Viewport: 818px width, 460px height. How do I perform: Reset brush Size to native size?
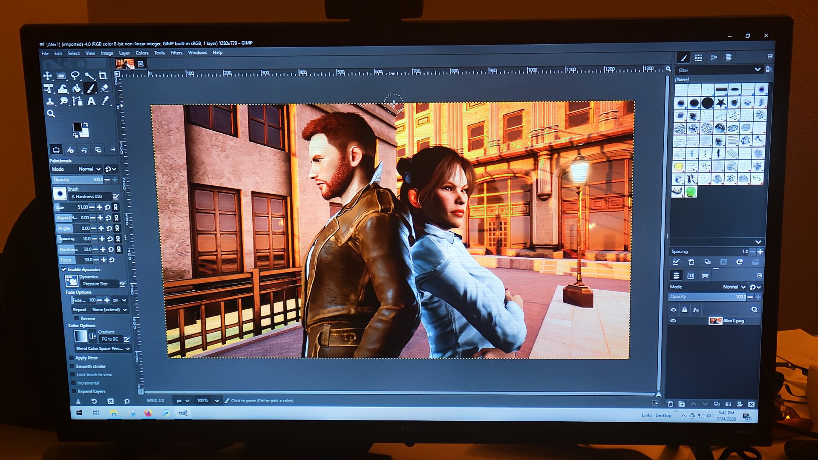(x=107, y=207)
